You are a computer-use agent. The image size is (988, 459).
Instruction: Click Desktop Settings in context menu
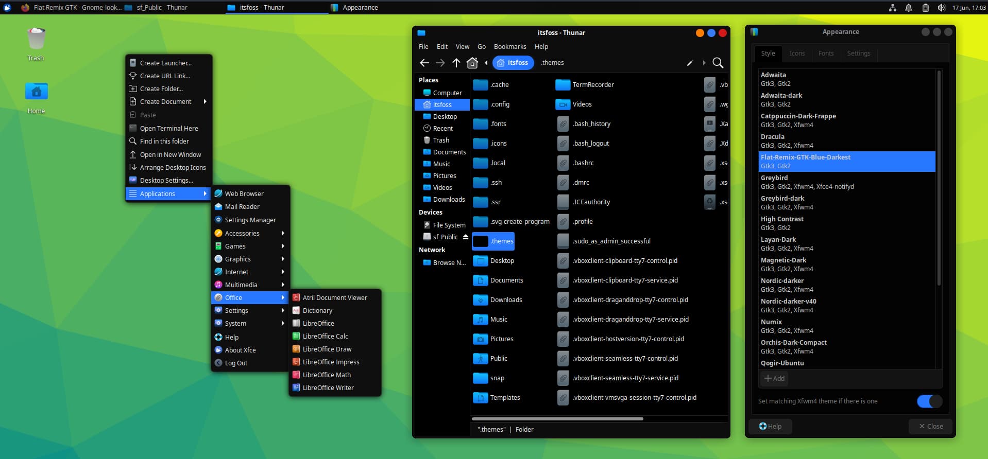169,181
